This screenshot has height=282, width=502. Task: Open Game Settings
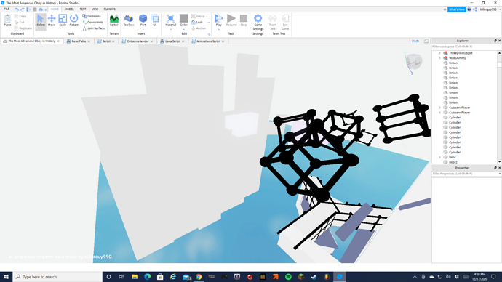[258, 22]
